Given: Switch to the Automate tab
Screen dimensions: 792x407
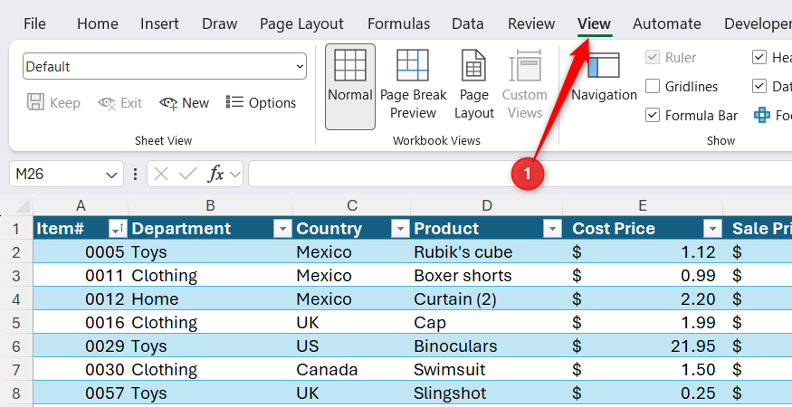Looking at the screenshot, I should click(667, 24).
